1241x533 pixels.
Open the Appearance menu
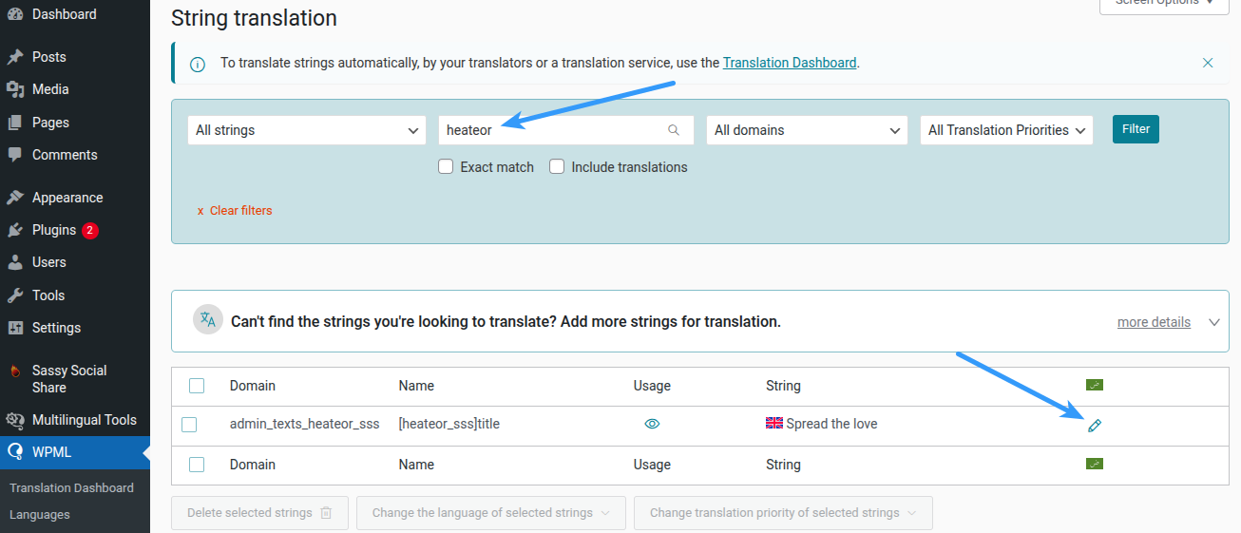point(74,198)
